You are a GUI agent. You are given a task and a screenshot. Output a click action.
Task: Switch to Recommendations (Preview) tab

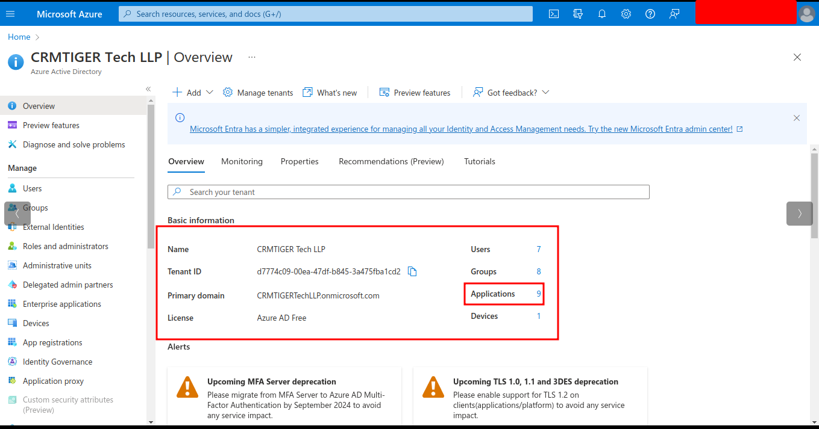click(x=391, y=161)
